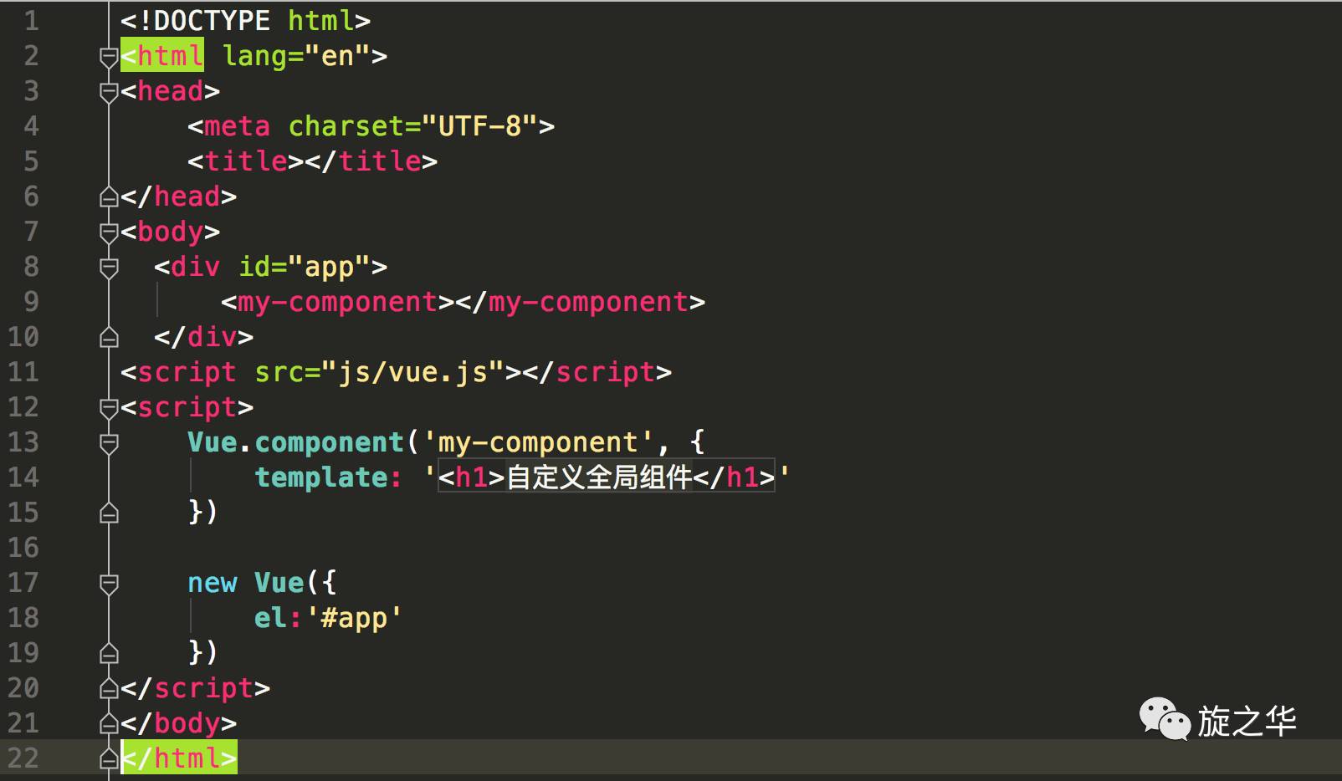Click the template property on line 14
1342x781 pixels.
point(320,477)
